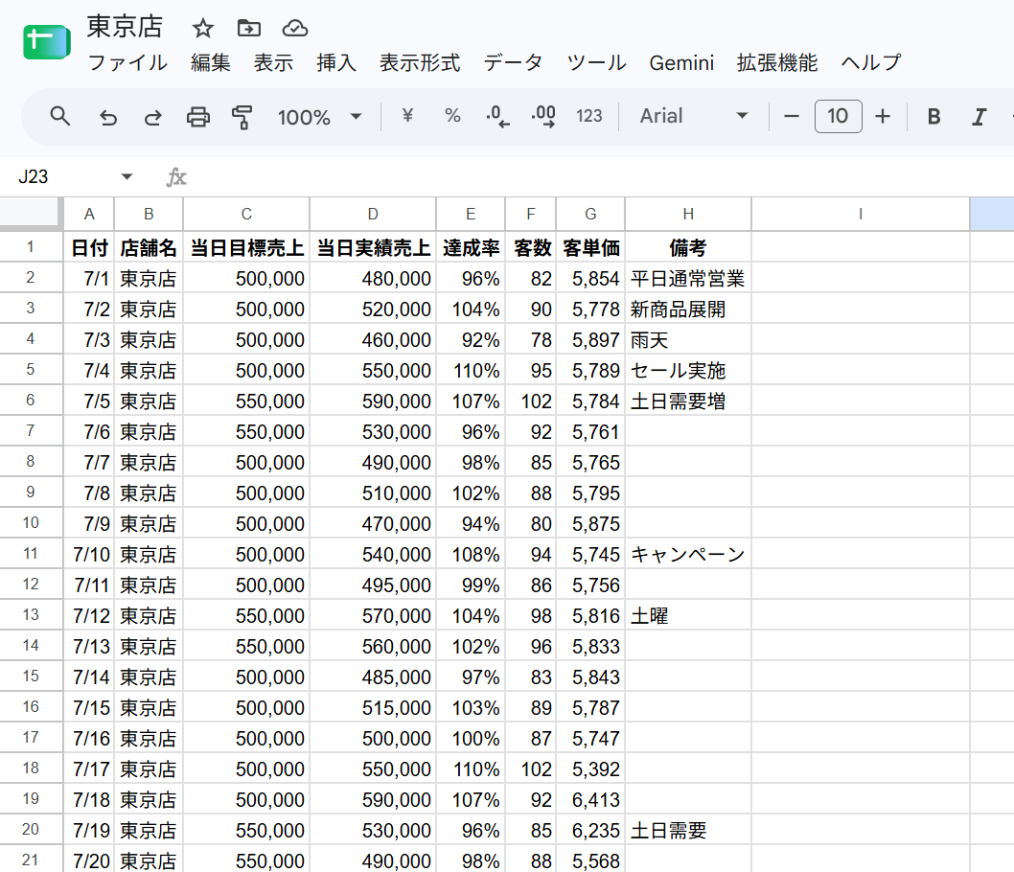The image size is (1014, 872).
Task: Click the select-all corner box
Action: click(x=31, y=214)
